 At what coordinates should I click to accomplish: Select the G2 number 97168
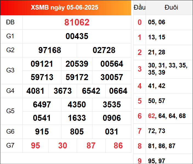click(x=50, y=50)
